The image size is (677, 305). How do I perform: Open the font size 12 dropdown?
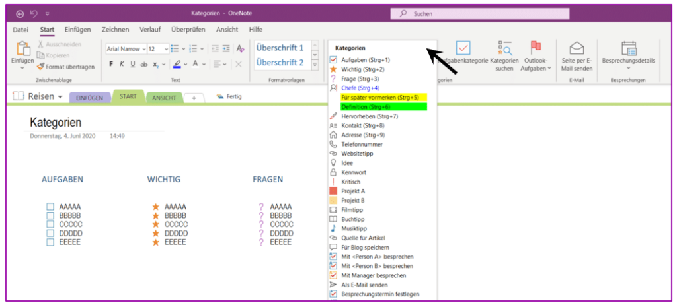[x=166, y=49]
